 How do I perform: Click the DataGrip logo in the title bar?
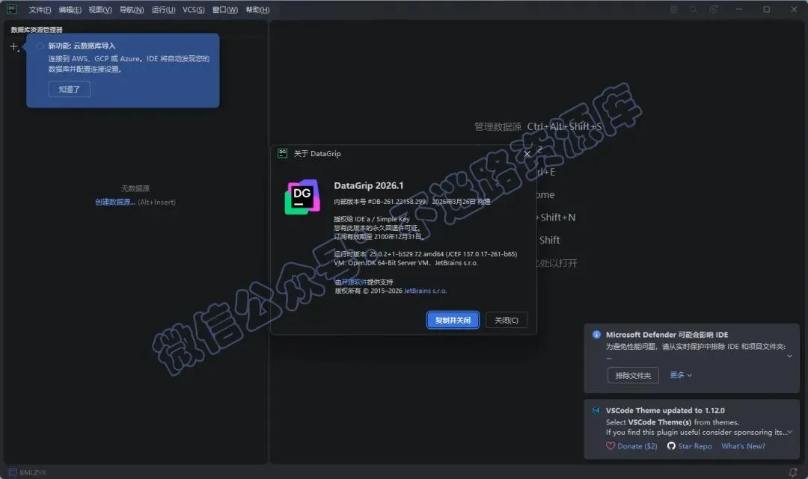tap(11, 9)
